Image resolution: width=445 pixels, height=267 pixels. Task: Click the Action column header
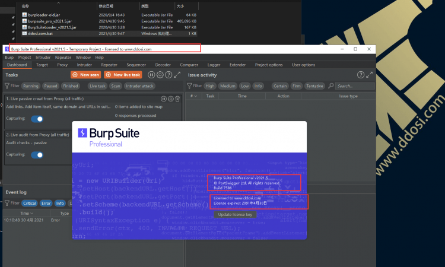pos(283,96)
